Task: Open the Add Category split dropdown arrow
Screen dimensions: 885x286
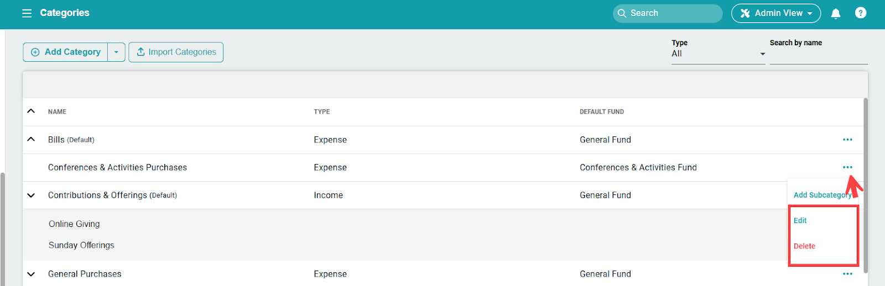Action: coord(116,52)
